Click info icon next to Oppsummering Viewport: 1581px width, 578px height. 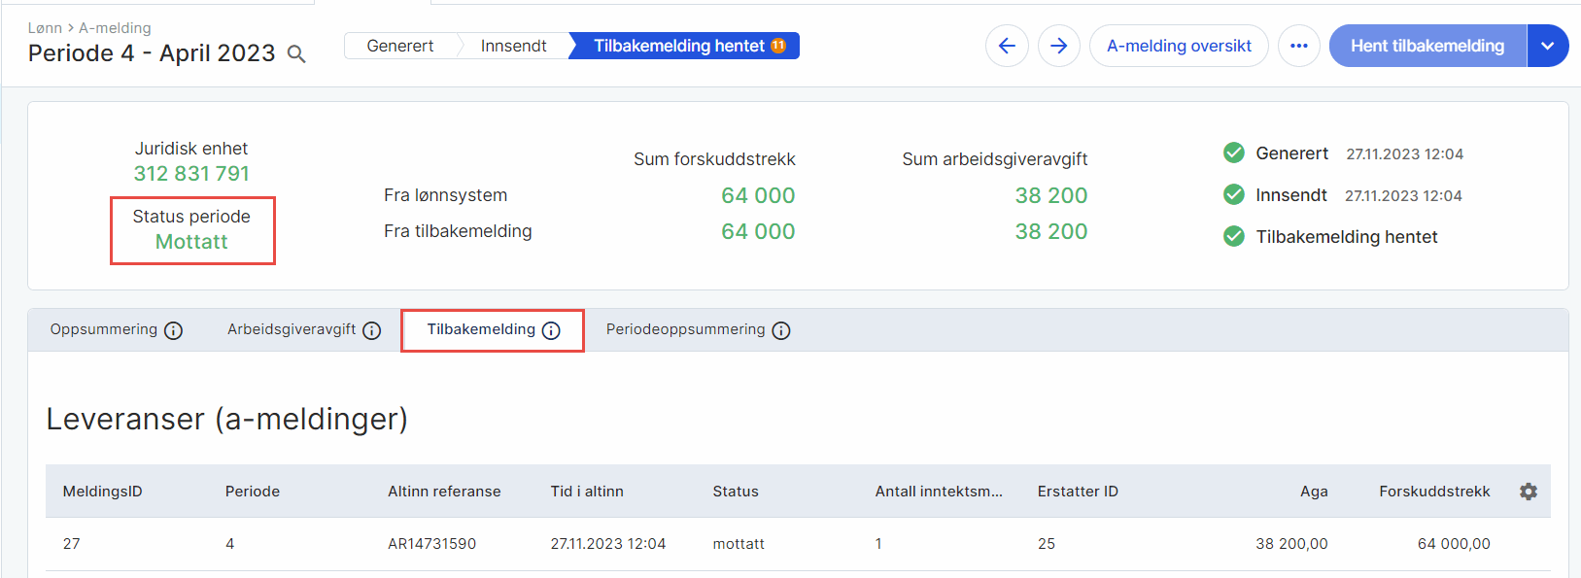[x=174, y=330]
